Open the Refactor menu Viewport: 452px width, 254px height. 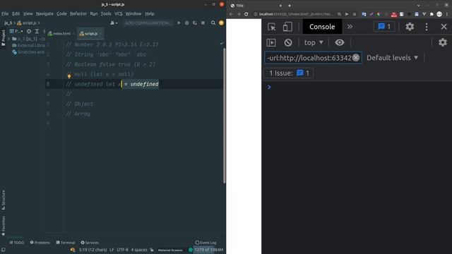pos(78,14)
